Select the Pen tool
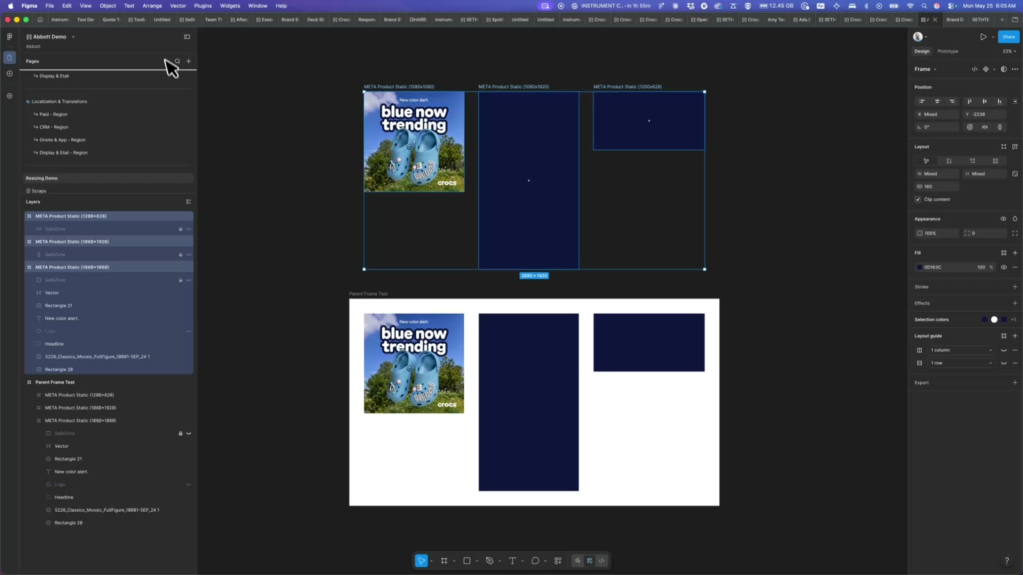 (490, 561)
